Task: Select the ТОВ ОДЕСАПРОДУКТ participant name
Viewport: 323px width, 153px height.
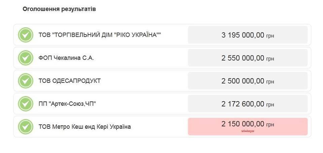Action: 69,81
